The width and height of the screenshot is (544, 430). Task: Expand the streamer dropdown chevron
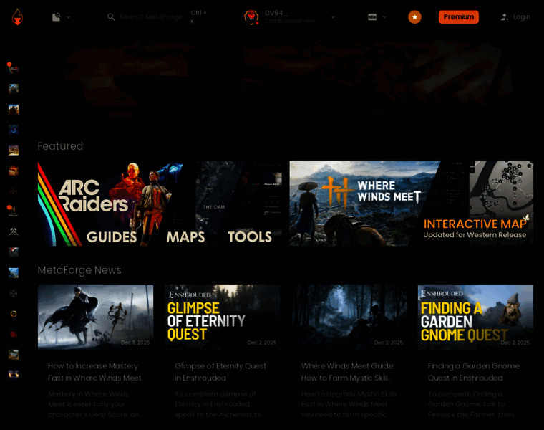[x=333, y=16]
